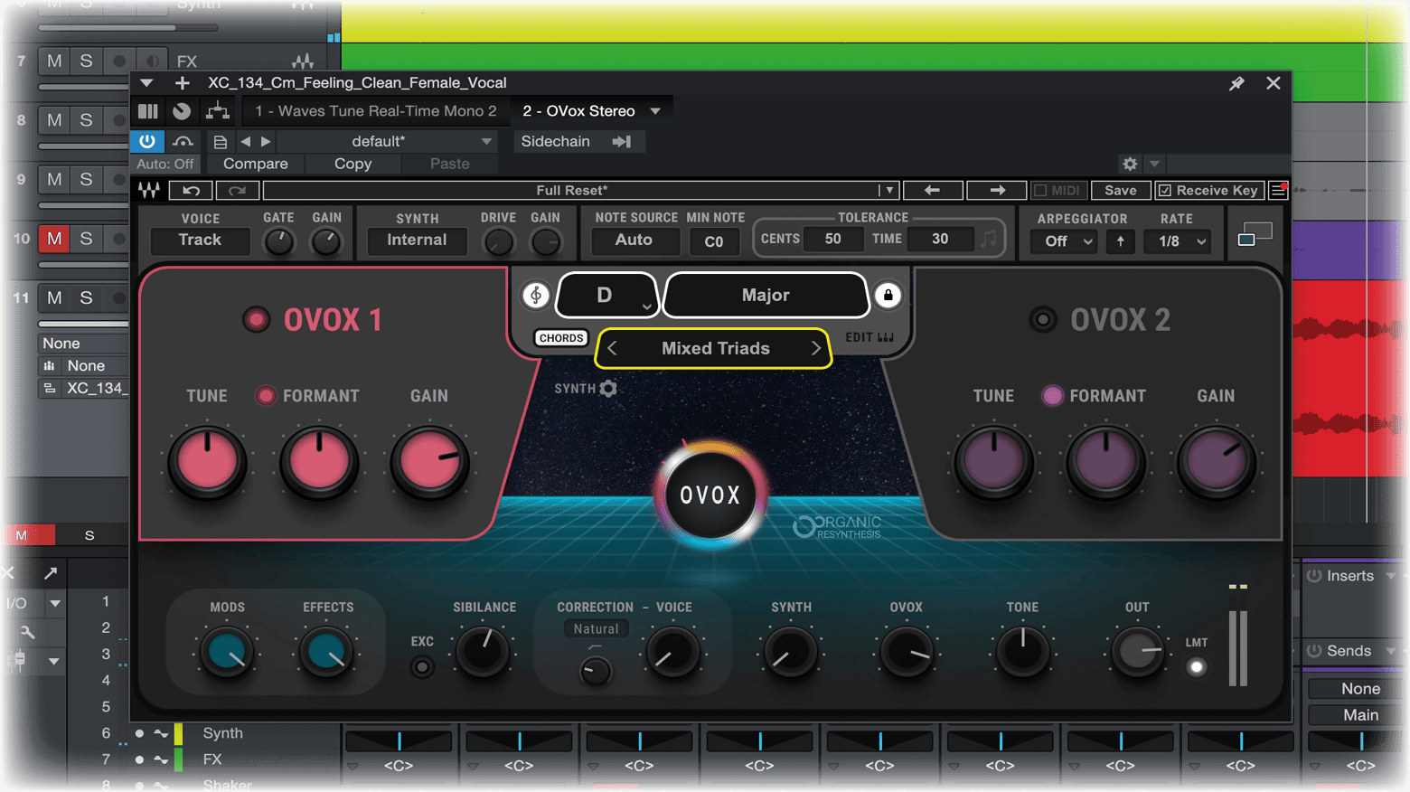The height and width of the screenshot is (792, 1410).
Task: Click the Save preset button
Action: tap(1120, 190)
